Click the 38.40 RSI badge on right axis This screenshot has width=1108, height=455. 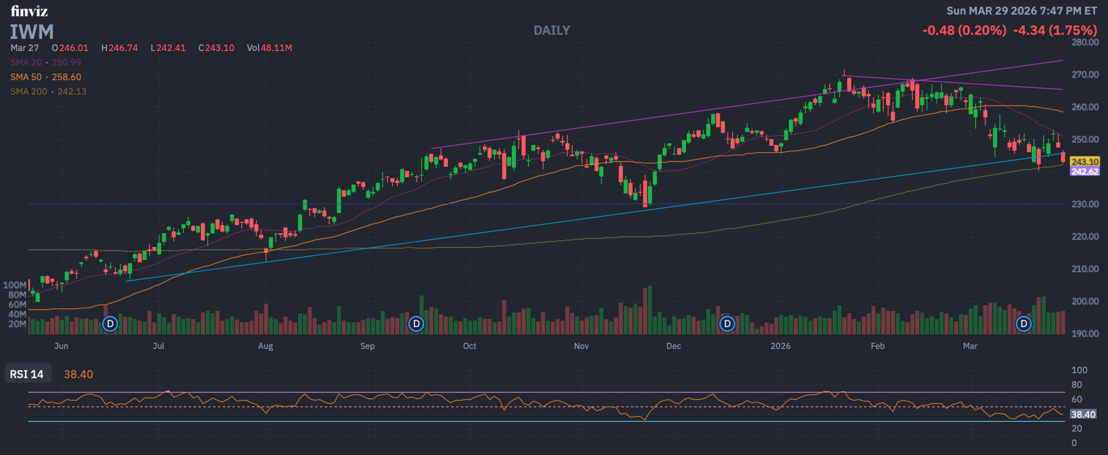[1083, 414]
